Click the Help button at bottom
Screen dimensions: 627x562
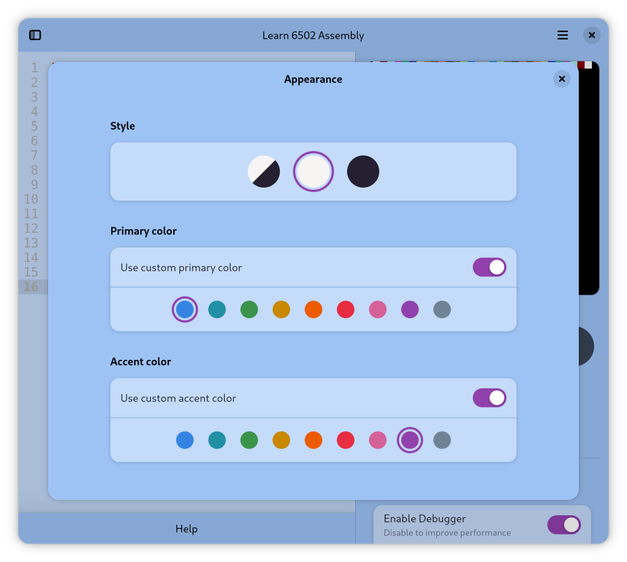(x=186, y=529)
